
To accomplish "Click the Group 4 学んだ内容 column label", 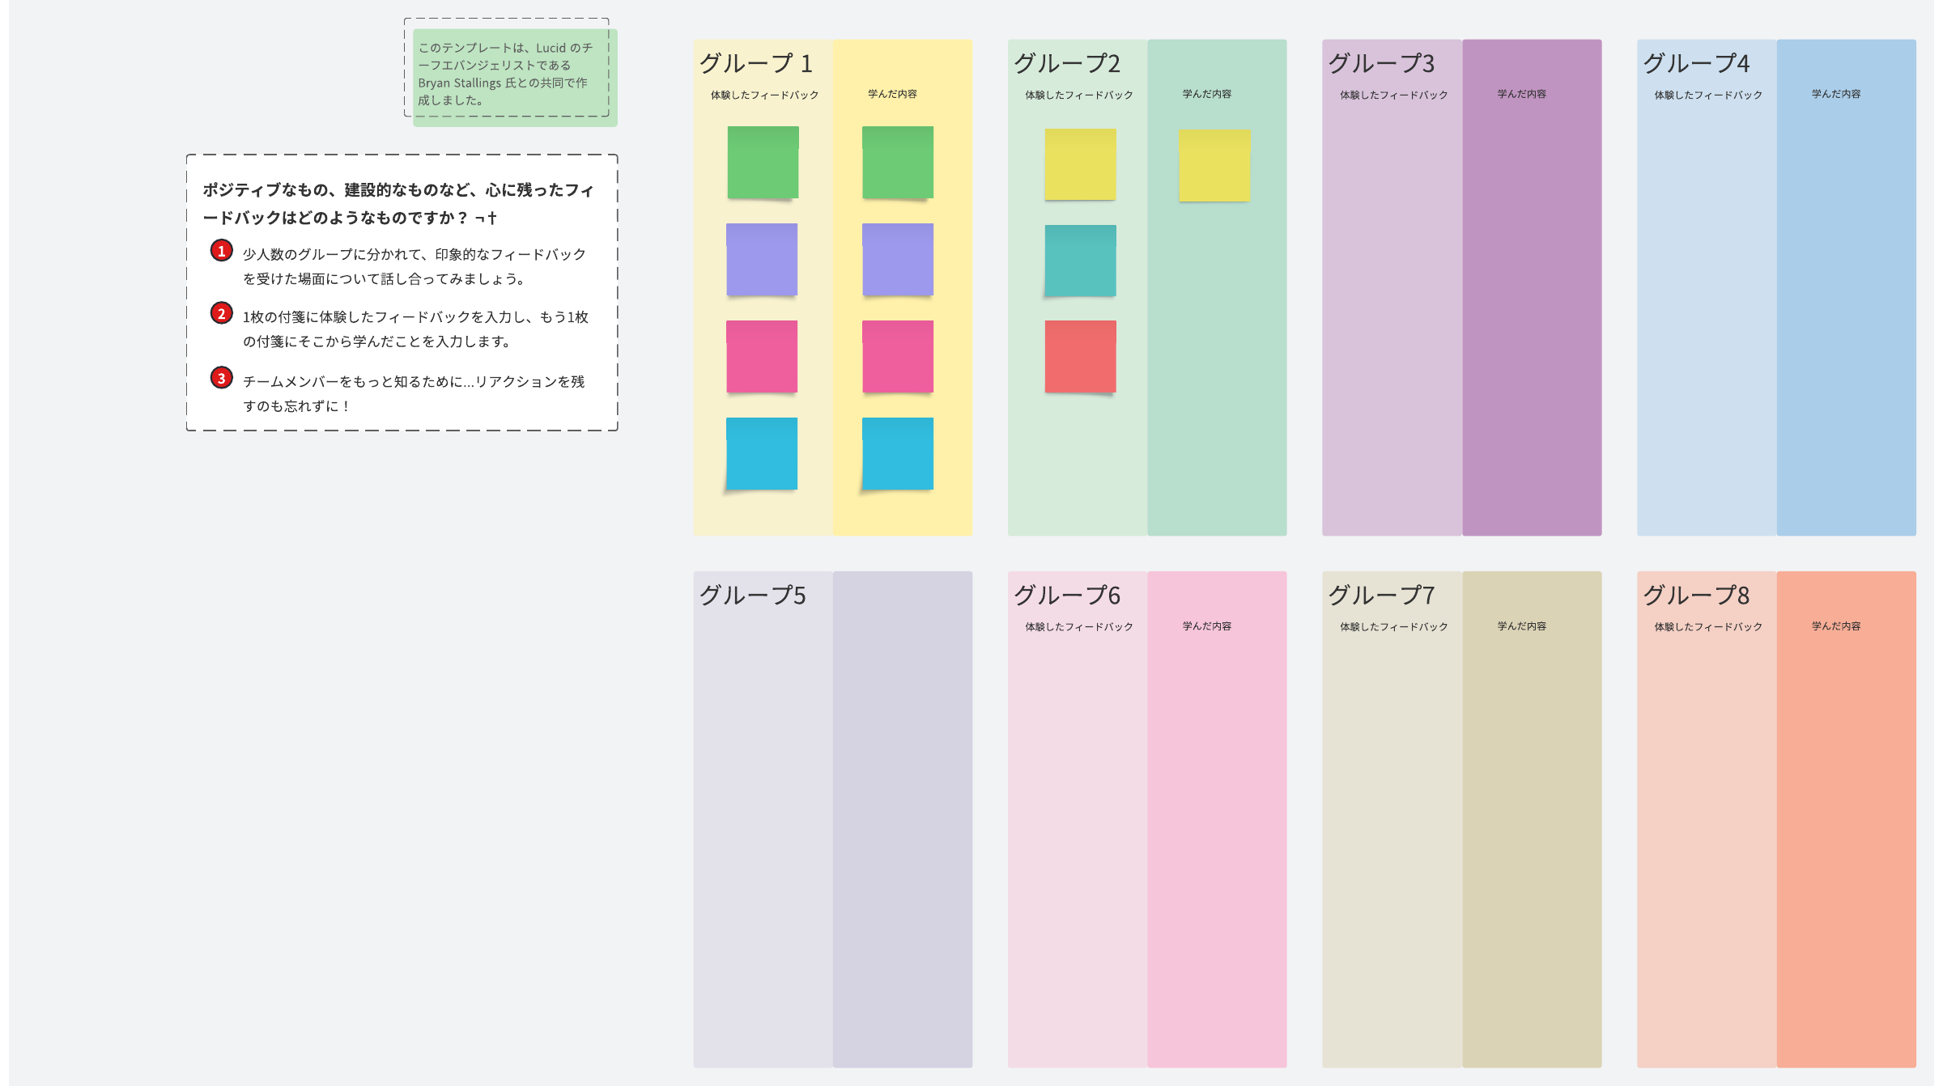I will coord(1835,94).
